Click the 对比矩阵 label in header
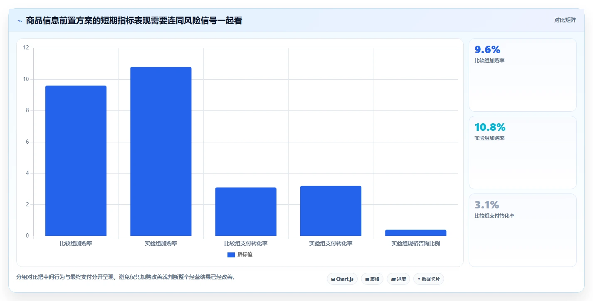This screenshot has height=301, width=593. pos(565,20)
